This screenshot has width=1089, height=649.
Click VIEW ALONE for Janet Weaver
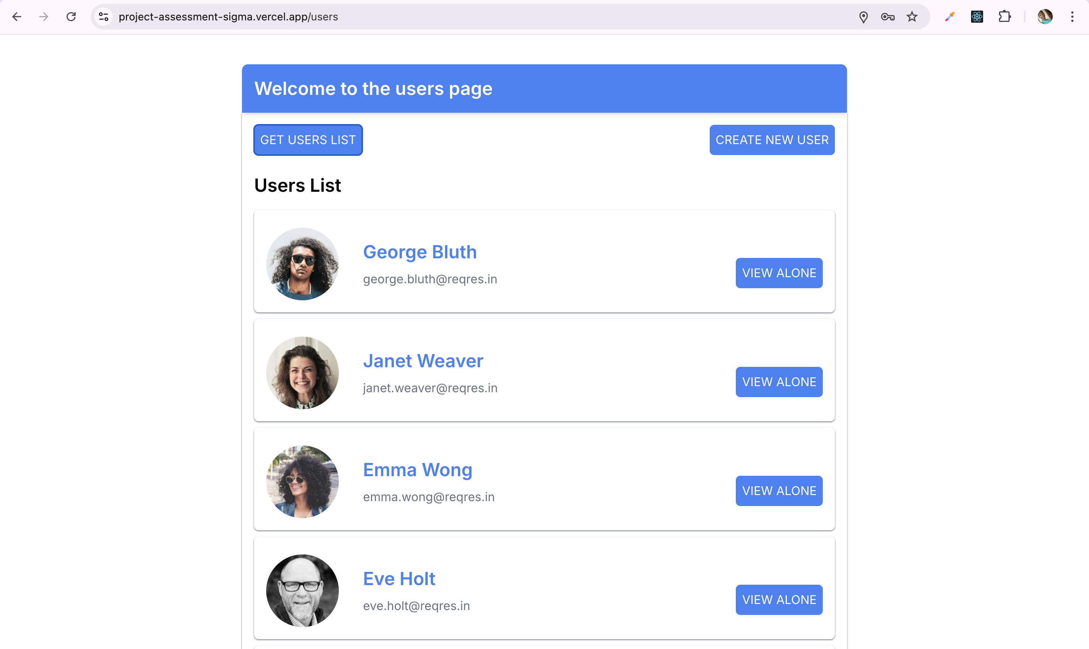779,382
